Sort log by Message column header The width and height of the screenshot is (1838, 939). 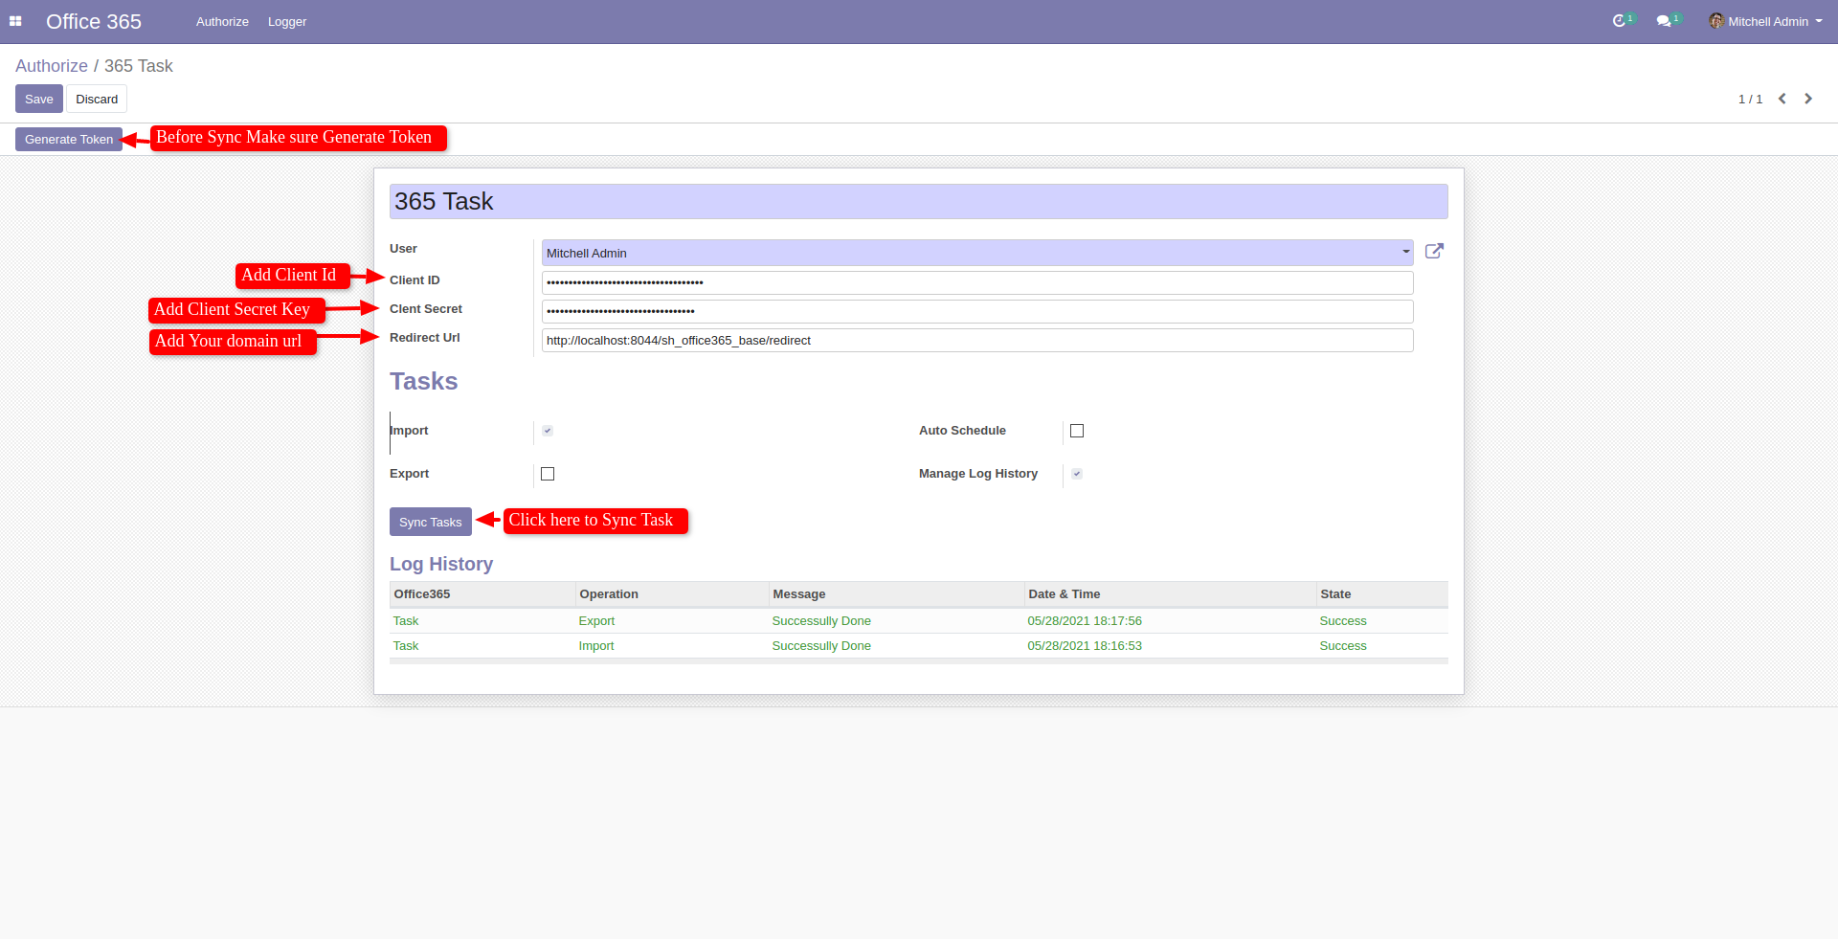click(896, 594)
